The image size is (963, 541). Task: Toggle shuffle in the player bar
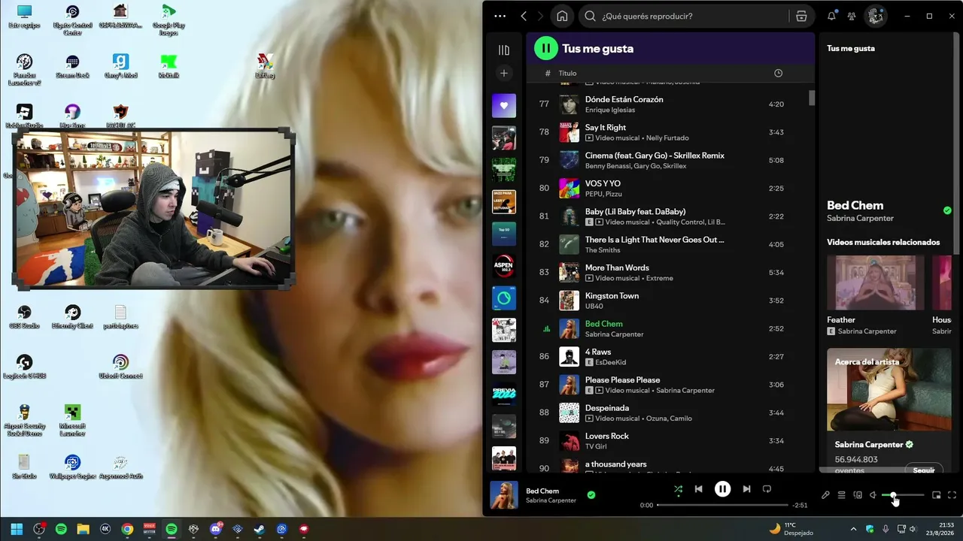[678, 489]
